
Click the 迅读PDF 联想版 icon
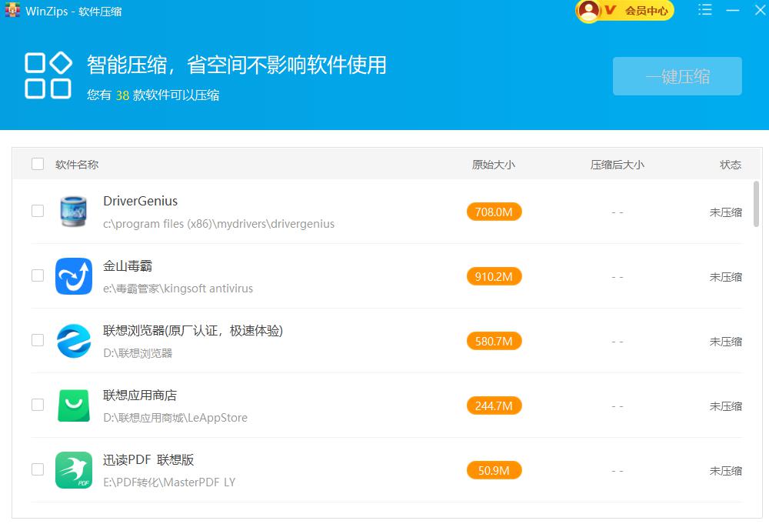[x=73, y=469]
